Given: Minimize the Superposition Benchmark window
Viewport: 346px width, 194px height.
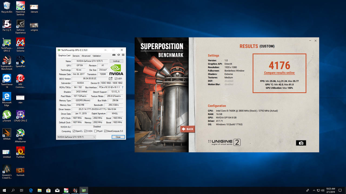Looking at the screenshot, I should [x=310, y=41].
